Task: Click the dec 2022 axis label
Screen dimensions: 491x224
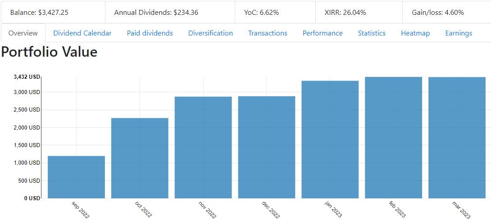Action: [271, 210]
